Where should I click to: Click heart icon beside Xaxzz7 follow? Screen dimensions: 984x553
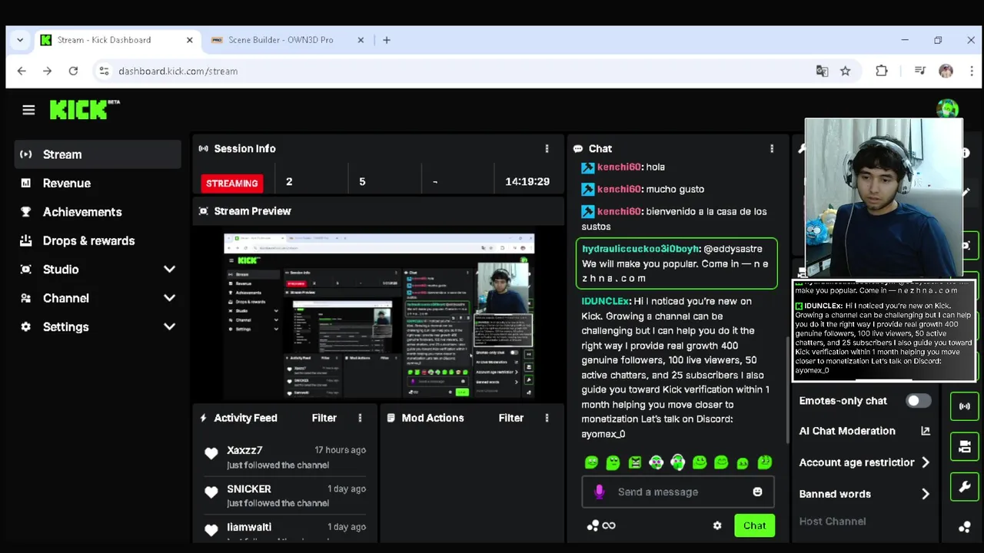coord(211,454)
